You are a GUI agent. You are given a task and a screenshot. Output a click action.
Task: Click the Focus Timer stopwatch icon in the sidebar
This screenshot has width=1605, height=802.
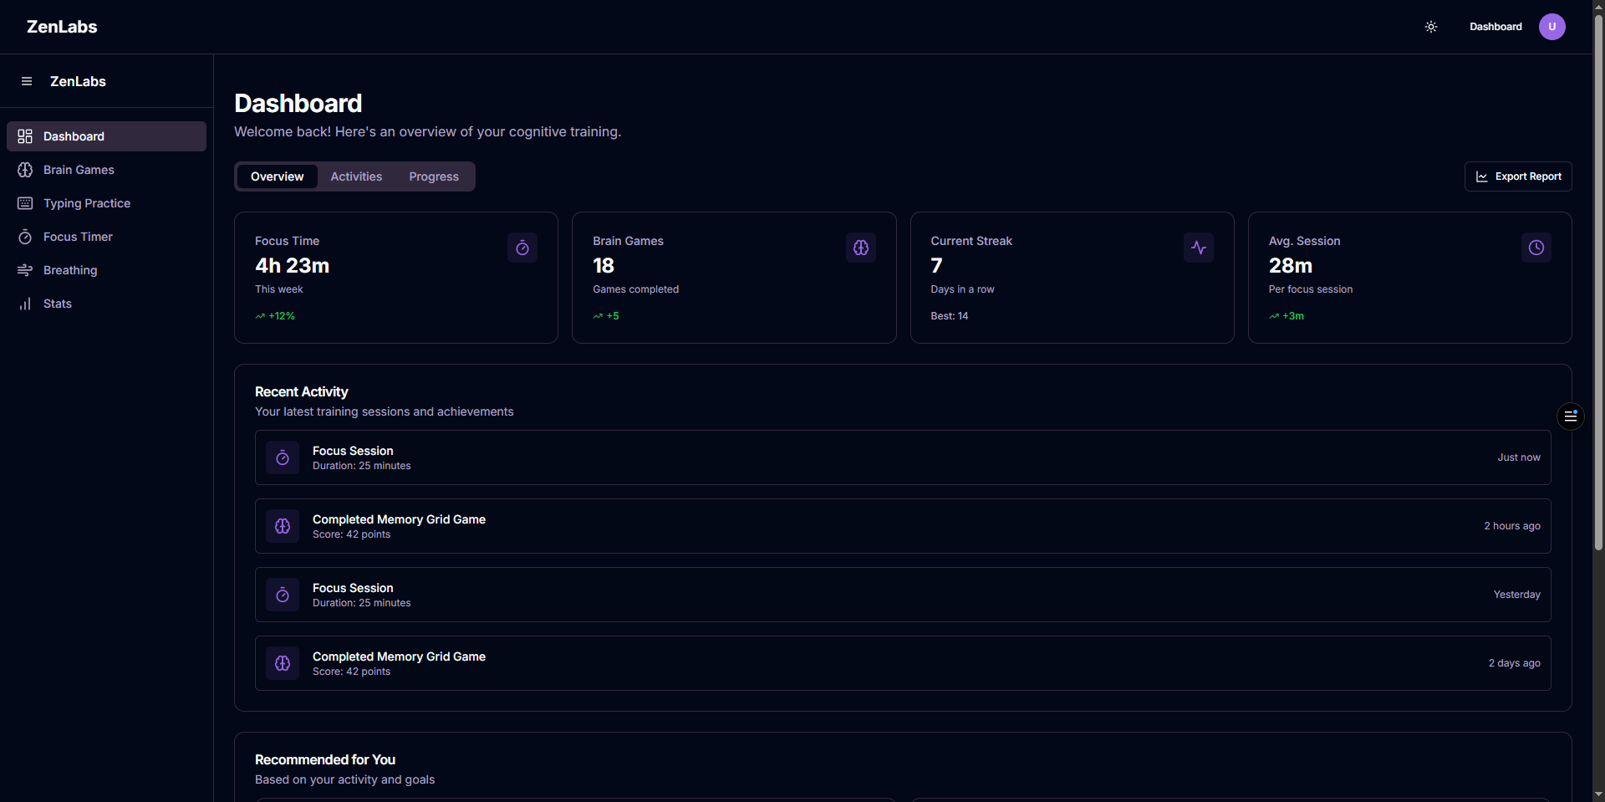25,237
